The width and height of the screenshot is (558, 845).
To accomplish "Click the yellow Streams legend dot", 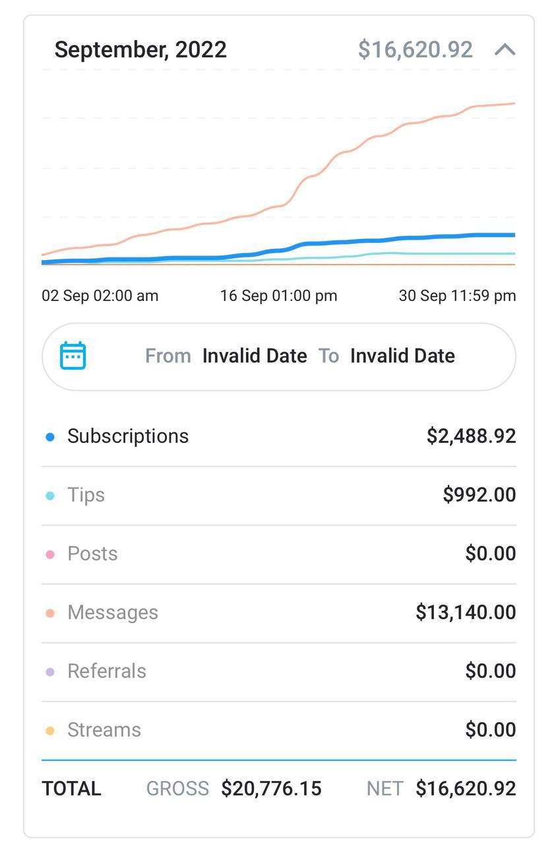I will click(x=50, y=731).
